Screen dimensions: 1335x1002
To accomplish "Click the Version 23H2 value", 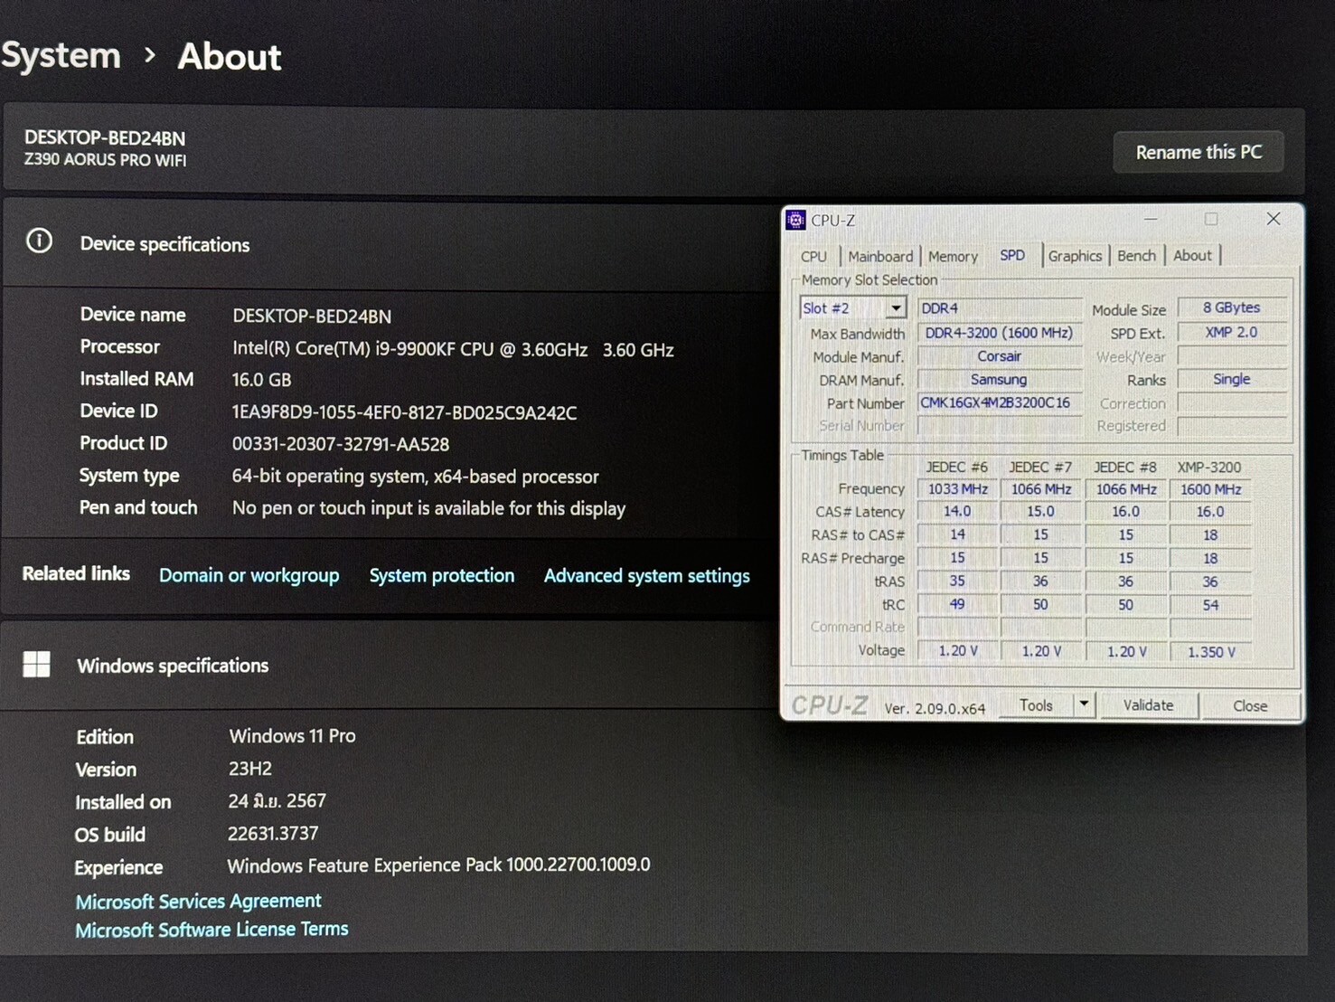I will tap(250, 769).
